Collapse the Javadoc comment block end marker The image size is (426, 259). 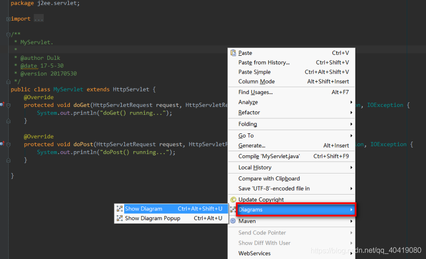(8, 82)
